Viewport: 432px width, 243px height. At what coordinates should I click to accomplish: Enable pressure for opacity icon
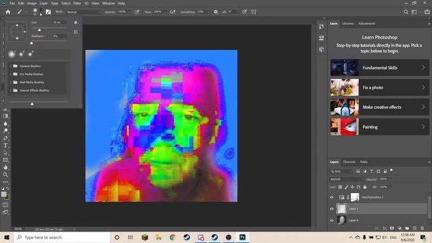tap(136, 12)
